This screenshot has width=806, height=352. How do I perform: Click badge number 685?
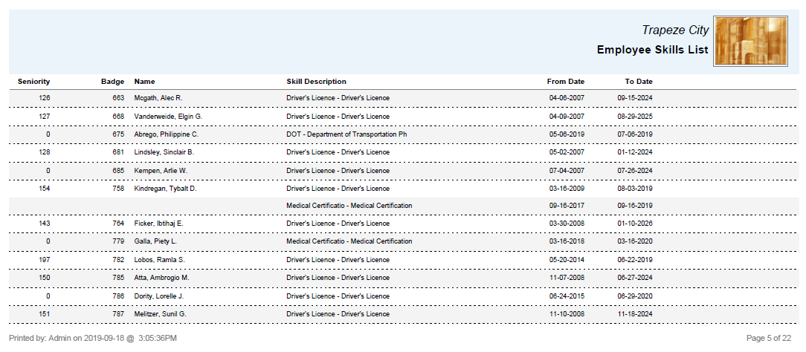pyautogui.click(x=118, y=171)
